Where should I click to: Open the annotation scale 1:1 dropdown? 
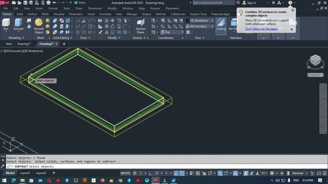tap(264, 173)
